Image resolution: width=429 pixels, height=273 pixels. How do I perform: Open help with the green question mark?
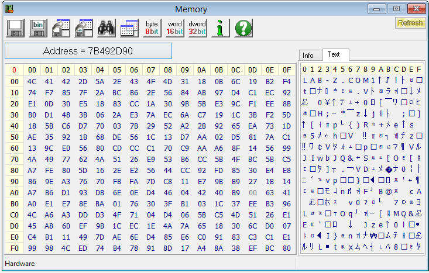[x=243, y=28]
